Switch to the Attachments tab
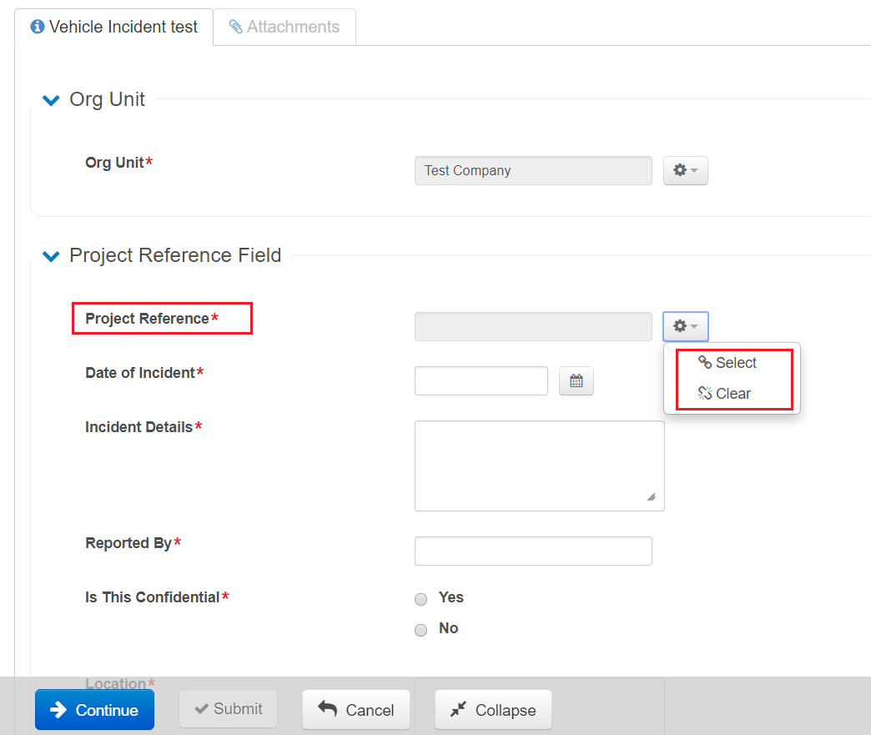 [x=284, y=27]
